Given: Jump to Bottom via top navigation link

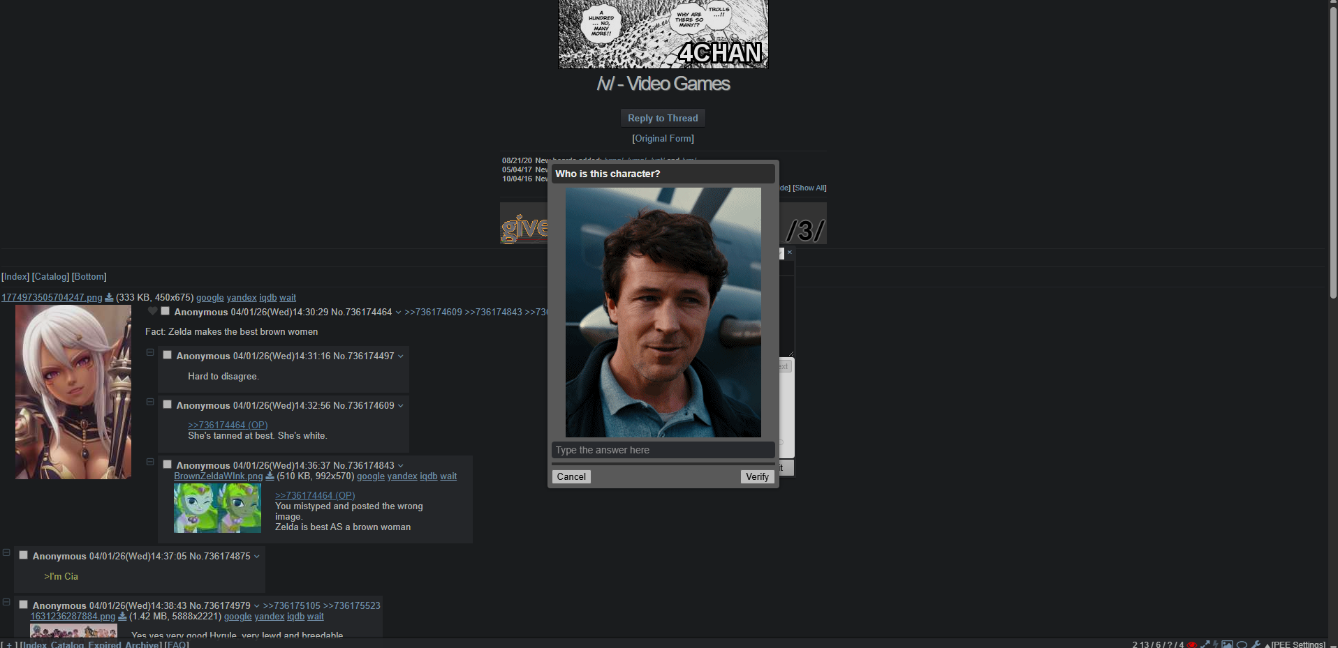Looking at the screenshot, I should (x=89, y=277).
